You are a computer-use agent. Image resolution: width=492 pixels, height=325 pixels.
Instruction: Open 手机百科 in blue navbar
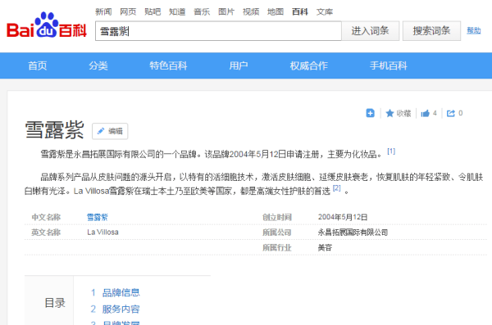(388, 65)
